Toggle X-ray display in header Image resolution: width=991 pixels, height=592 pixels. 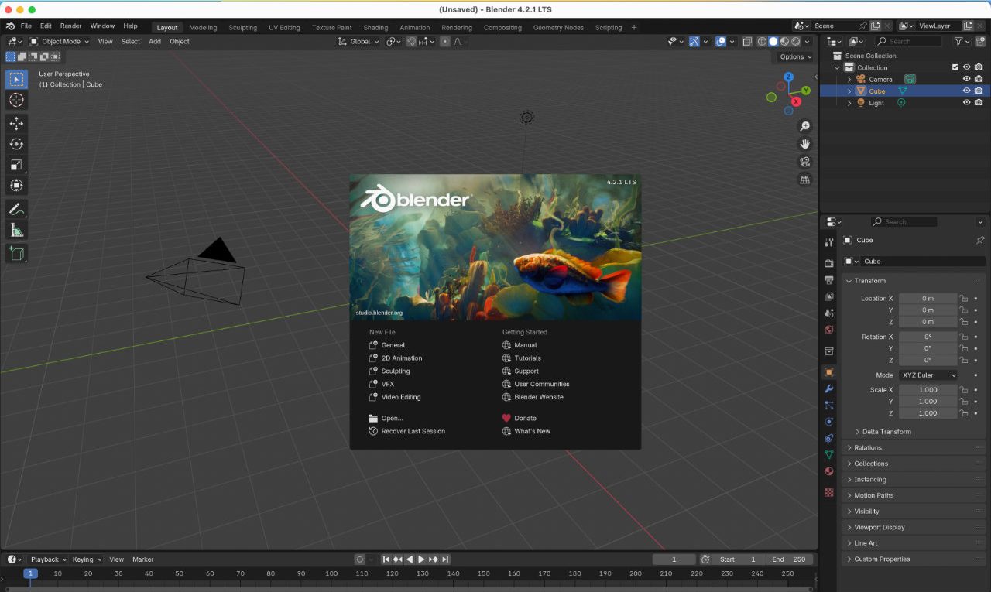click(x=747, y=42)
